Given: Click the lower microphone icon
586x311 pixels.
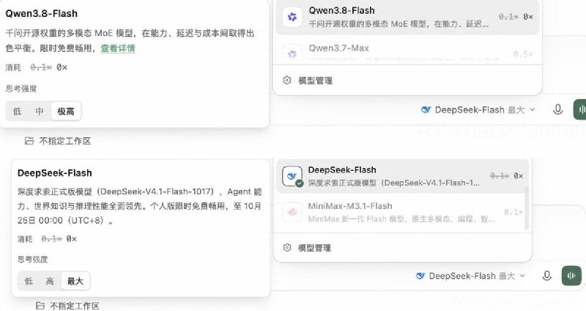Looking at the screenshot, I should click(546, 276).
